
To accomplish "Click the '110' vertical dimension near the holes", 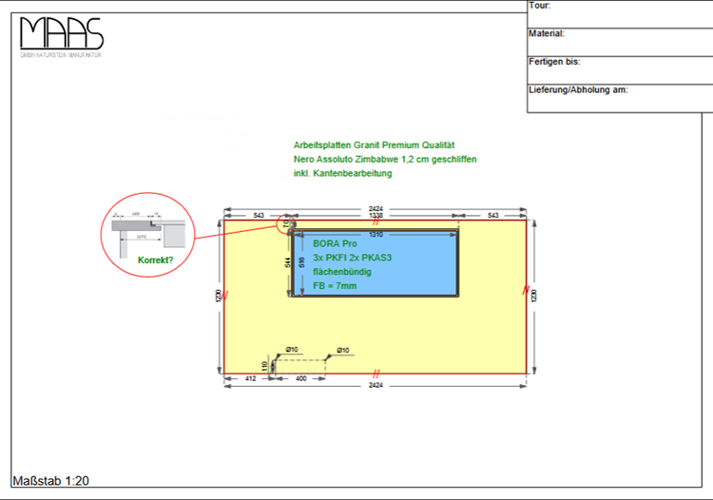I will [x=264, y=366].
